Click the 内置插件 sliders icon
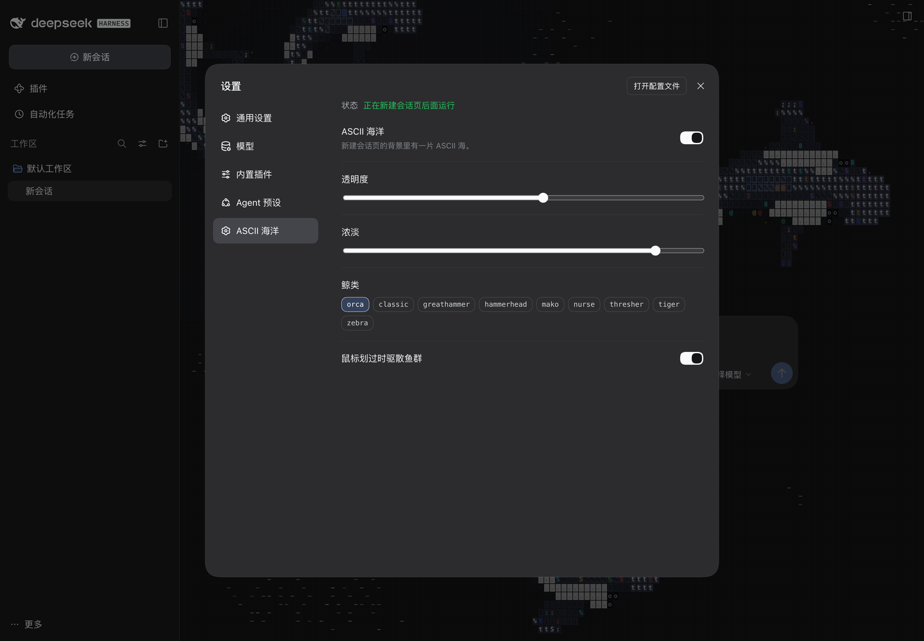The image size is (924, 641). coord(226,174)
